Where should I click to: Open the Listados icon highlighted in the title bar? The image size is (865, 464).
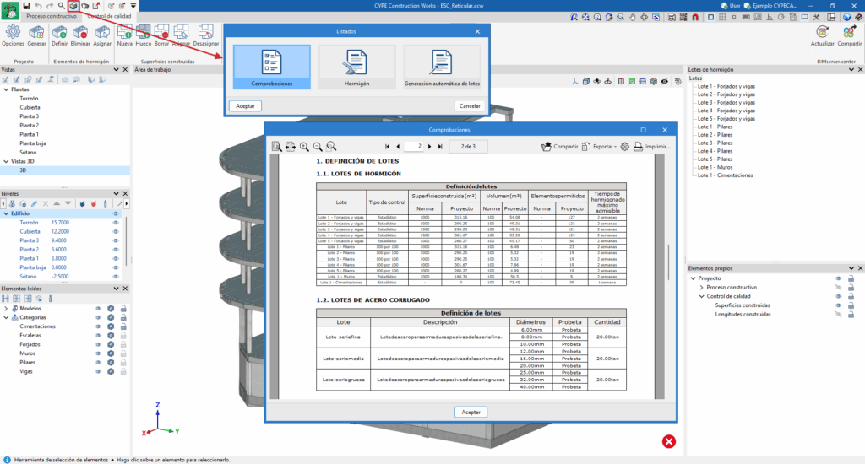[x=73, y=6]
